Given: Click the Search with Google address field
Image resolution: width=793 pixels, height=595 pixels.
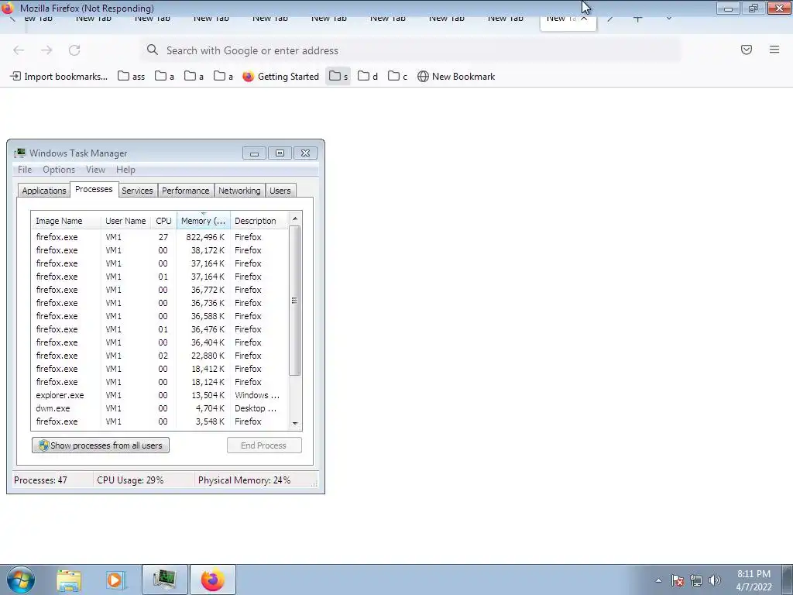Looking at the screenshot, I should [x=410, y=50].
